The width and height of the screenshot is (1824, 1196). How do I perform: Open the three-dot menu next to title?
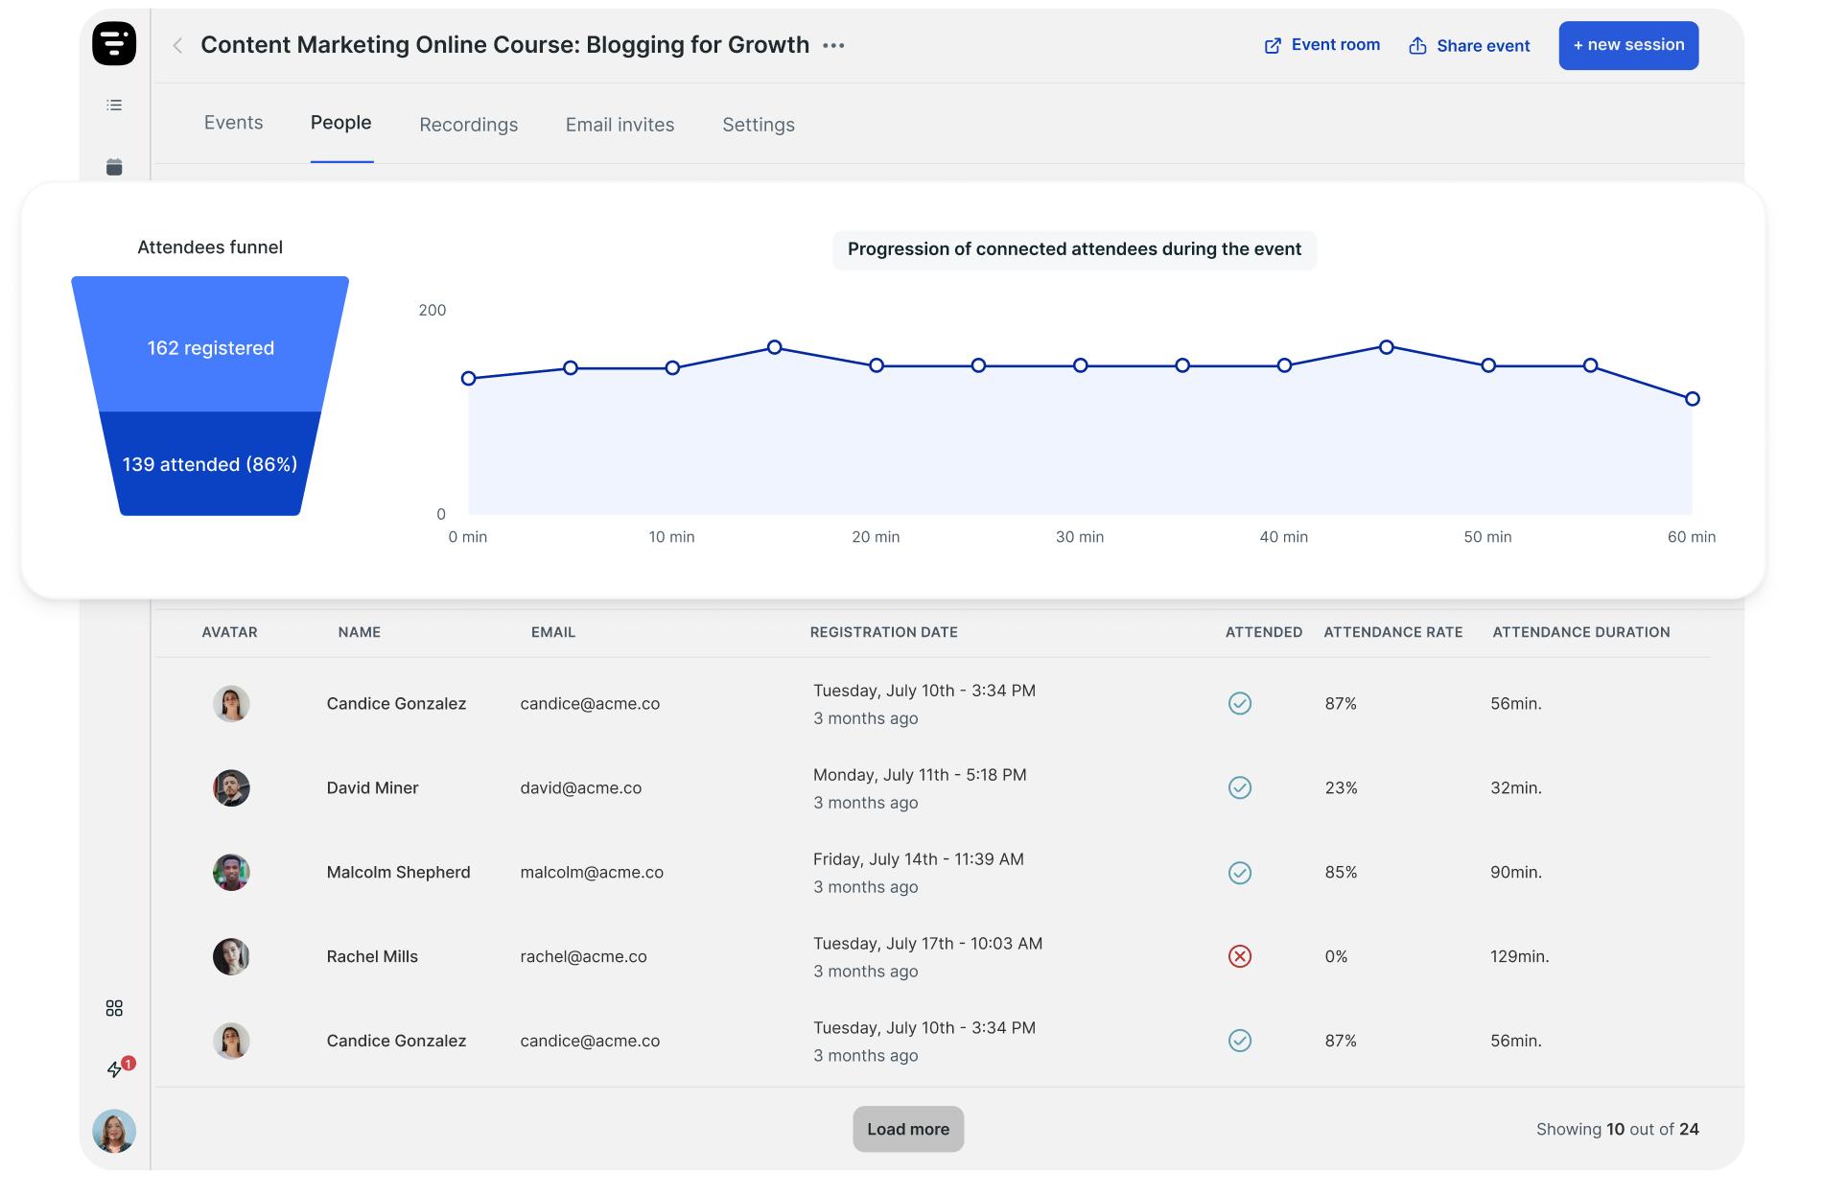pyautogui.click(x=833, y=45)
